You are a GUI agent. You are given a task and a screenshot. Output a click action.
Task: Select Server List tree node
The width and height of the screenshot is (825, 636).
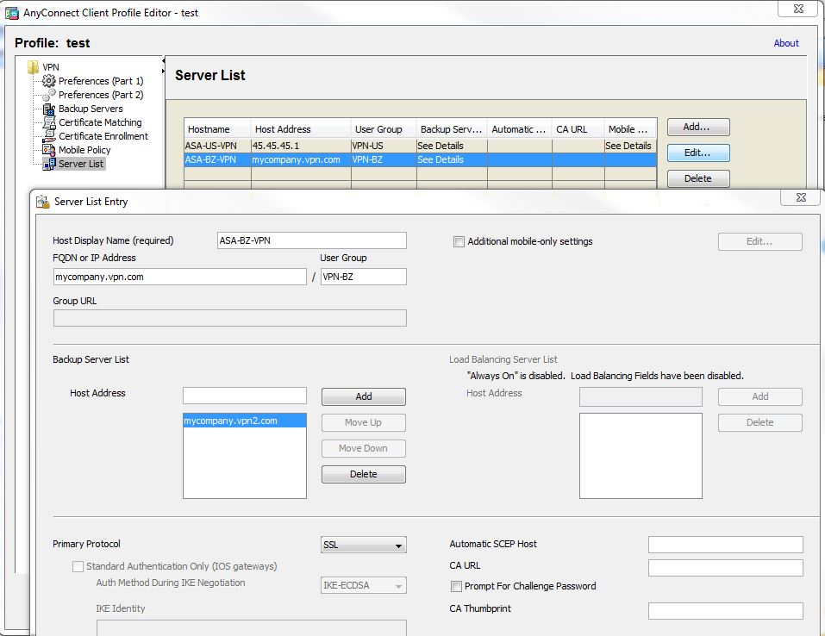pos(81,164)
